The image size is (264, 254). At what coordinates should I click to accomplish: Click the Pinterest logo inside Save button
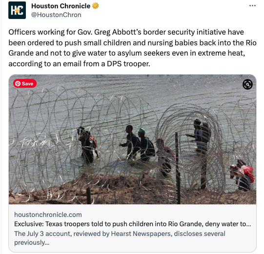tap(18, 83)
